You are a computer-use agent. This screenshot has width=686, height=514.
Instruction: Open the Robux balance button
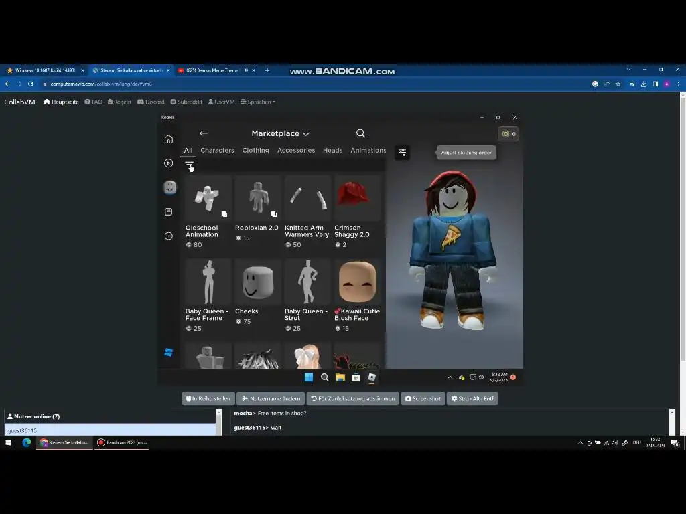[x=508, y=134]
